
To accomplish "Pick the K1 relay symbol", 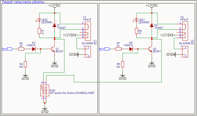I will pyautogui.click(x=88, y=31).
